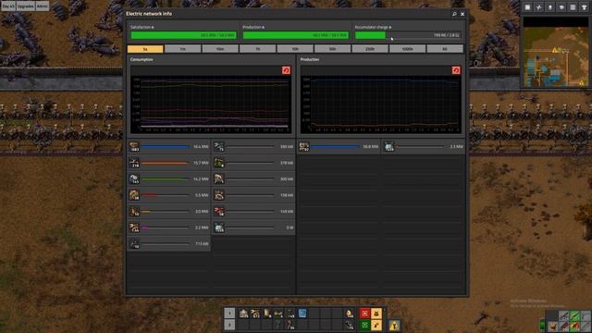Image resolution: width=592 pixels, height=333 pixels.
Task: Click the consumer icon in the 14.2 MW row
Action: [134, 179]
